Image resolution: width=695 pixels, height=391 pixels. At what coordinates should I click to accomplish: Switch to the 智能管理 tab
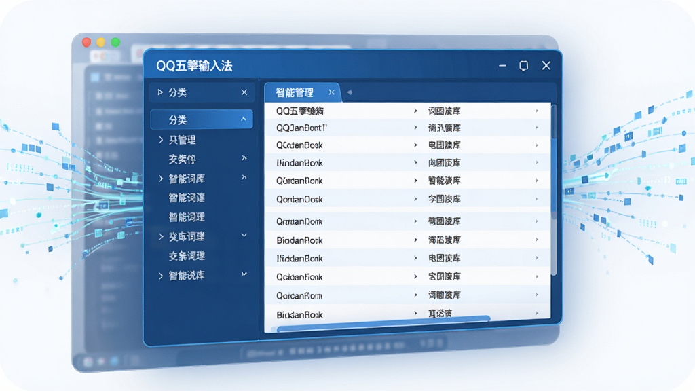[303, 92]
